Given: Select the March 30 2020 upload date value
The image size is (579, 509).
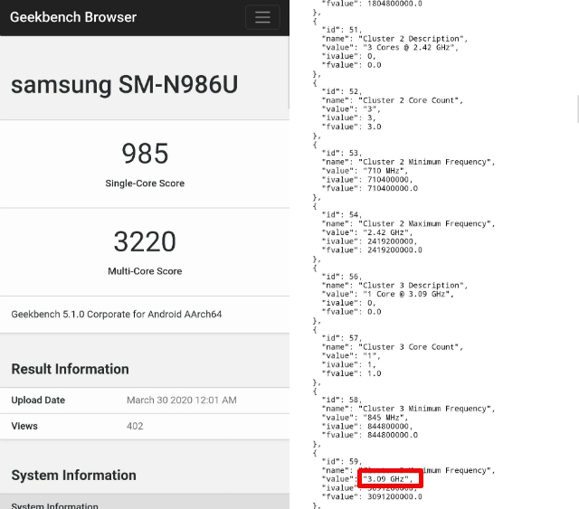Looking at the screenshot, I should pos(182,400).
